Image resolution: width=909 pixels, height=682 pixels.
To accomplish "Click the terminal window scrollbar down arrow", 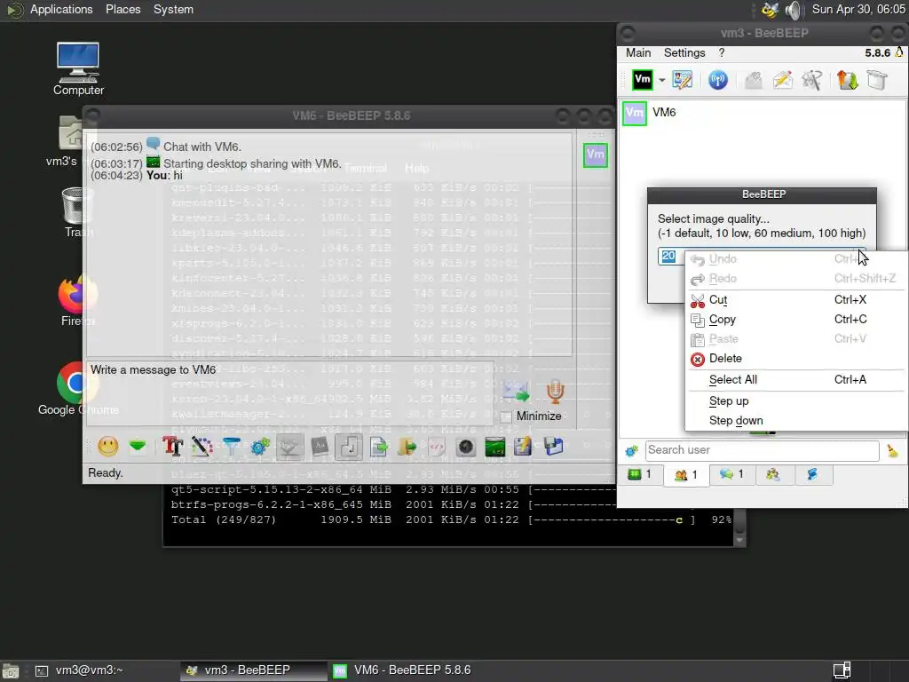I will (x=739, y=540).
